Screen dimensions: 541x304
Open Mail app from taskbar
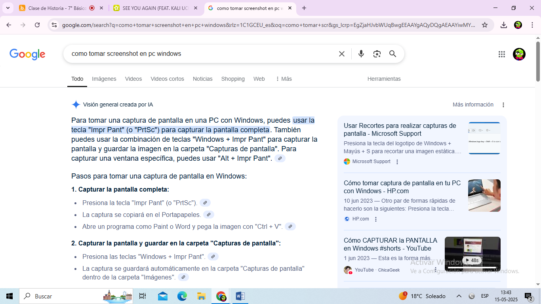[x=162, y=296]
